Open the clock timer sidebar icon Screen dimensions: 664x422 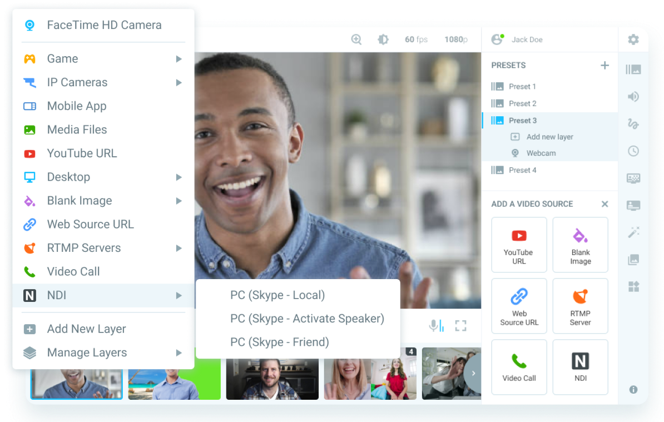[x=633, y=151]
